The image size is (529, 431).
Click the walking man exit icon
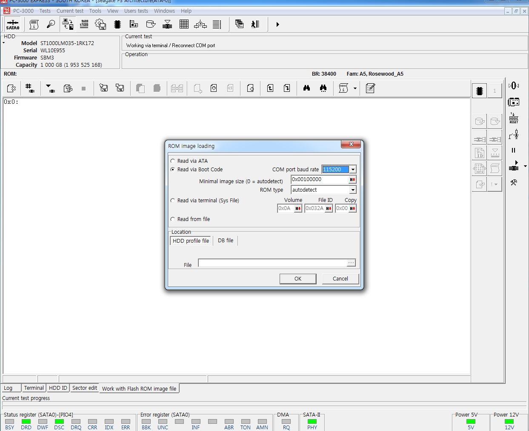[x=255, y=25]
